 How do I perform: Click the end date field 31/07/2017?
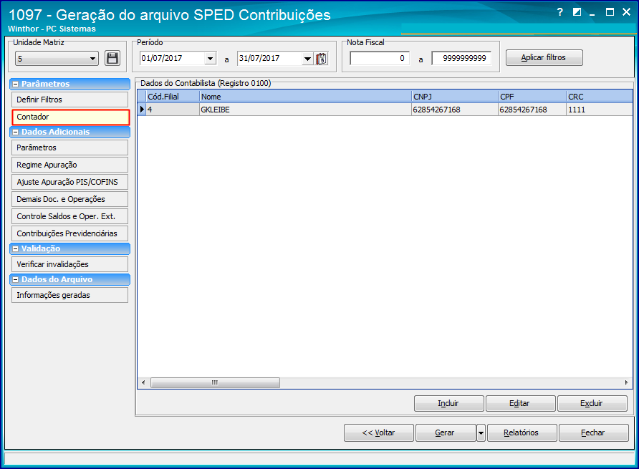point(270,58)
